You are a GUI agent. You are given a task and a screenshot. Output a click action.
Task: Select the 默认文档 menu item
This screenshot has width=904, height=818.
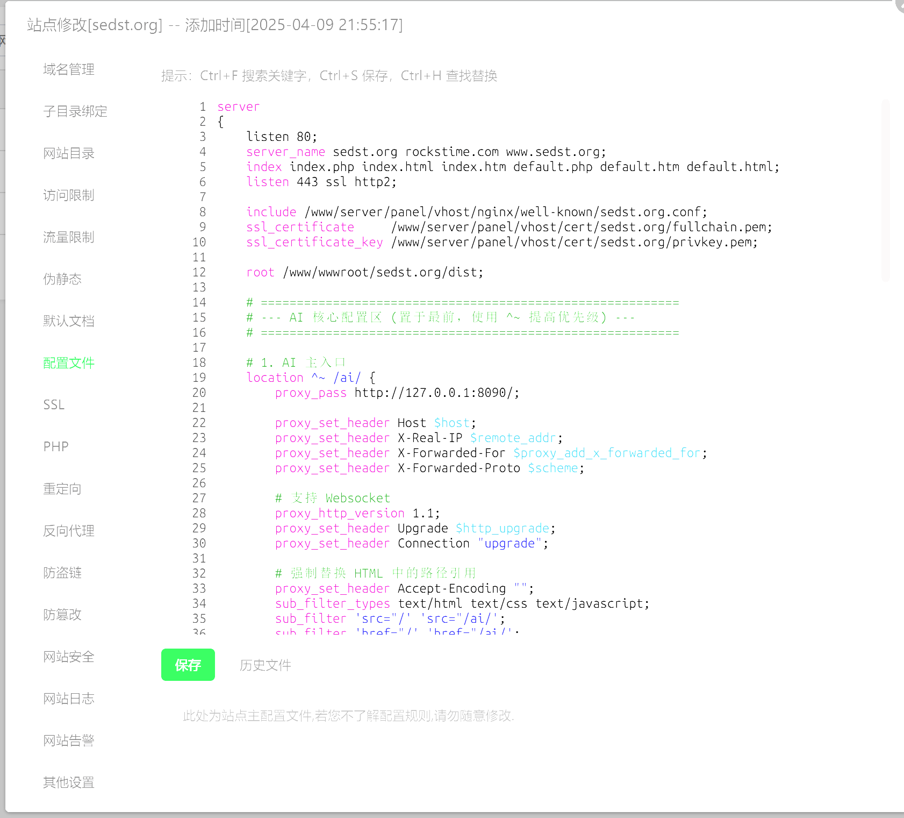coord(69,321)
